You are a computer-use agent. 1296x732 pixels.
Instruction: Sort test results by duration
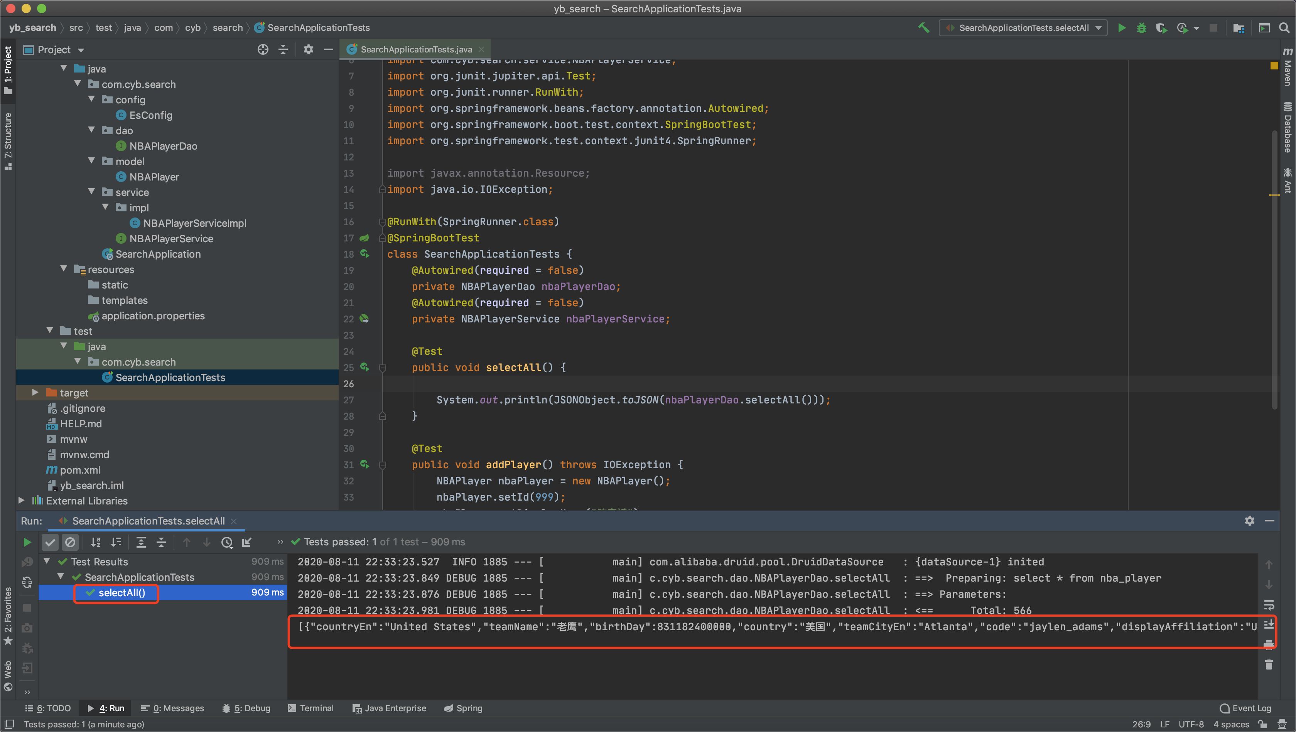point(116,542)
